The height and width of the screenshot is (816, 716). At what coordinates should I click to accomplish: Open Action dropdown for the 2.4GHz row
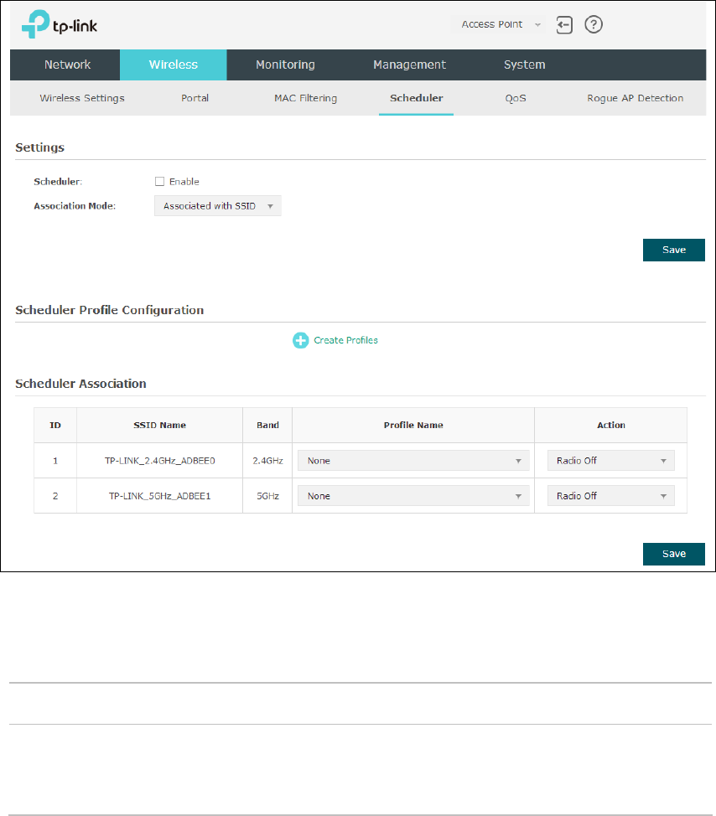coord(611,461)
